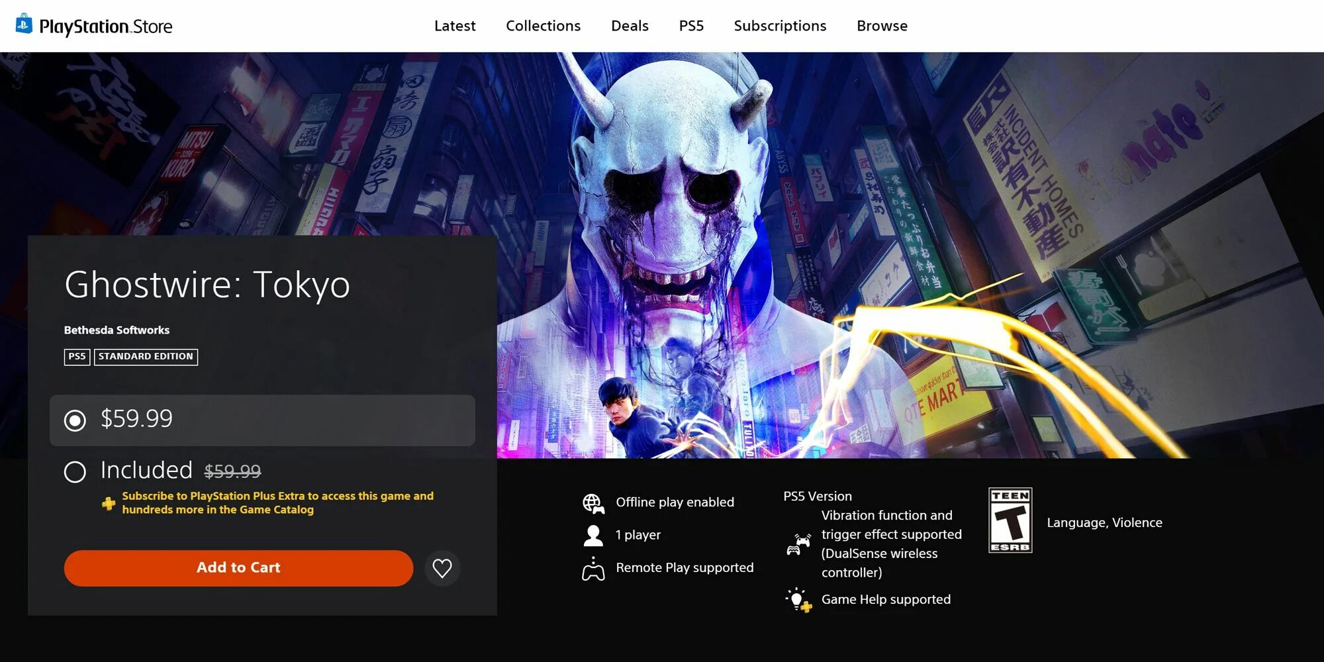The height and width of the screenshot is (662, 1324).
Task: Click the Language, Violence descriptor text
Action: coord(1104,522)
